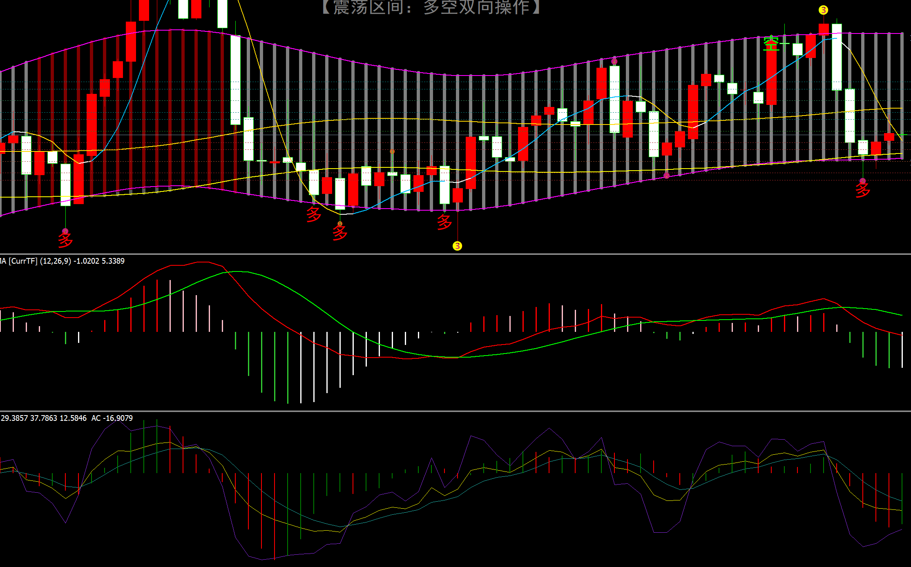
Task: Click the green 空 short signal label
Action: click(771, 43)
